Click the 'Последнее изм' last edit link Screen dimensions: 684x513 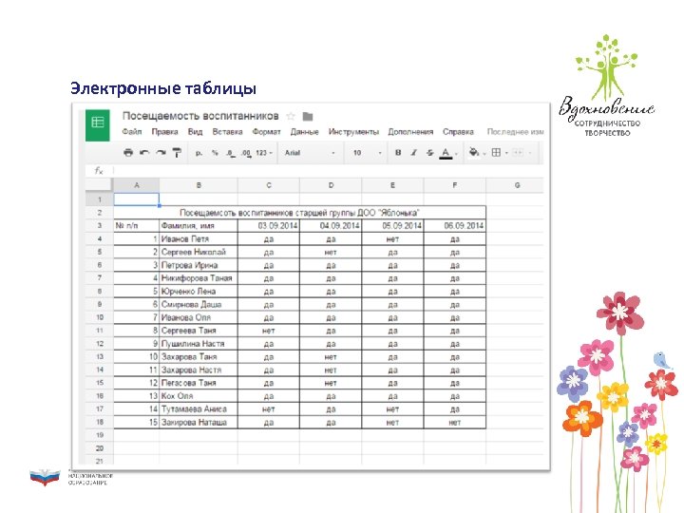515,132
